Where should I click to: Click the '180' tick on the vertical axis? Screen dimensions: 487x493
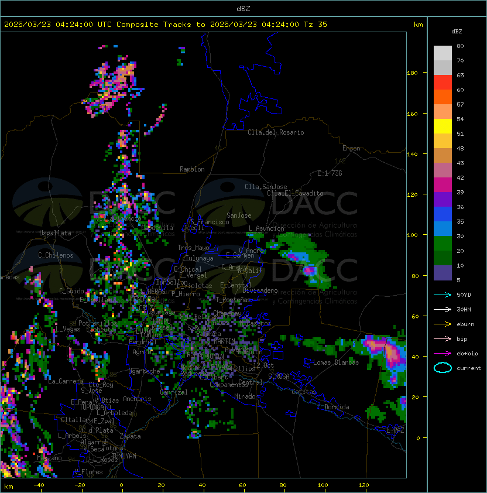click(x=412, y=73)
